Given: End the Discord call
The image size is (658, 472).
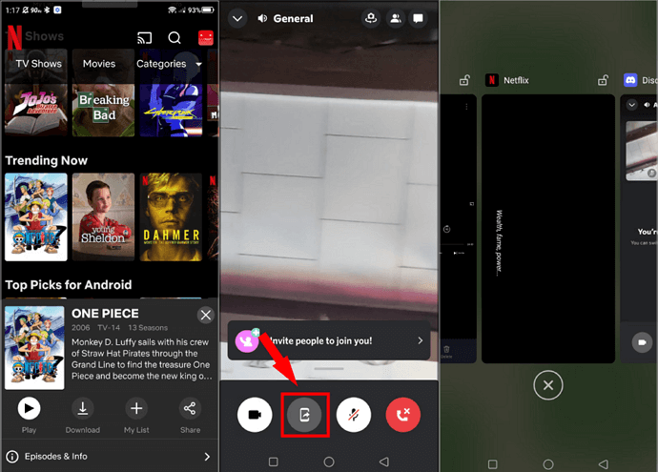Looking at the screenshot, I should tap(402, 415).
